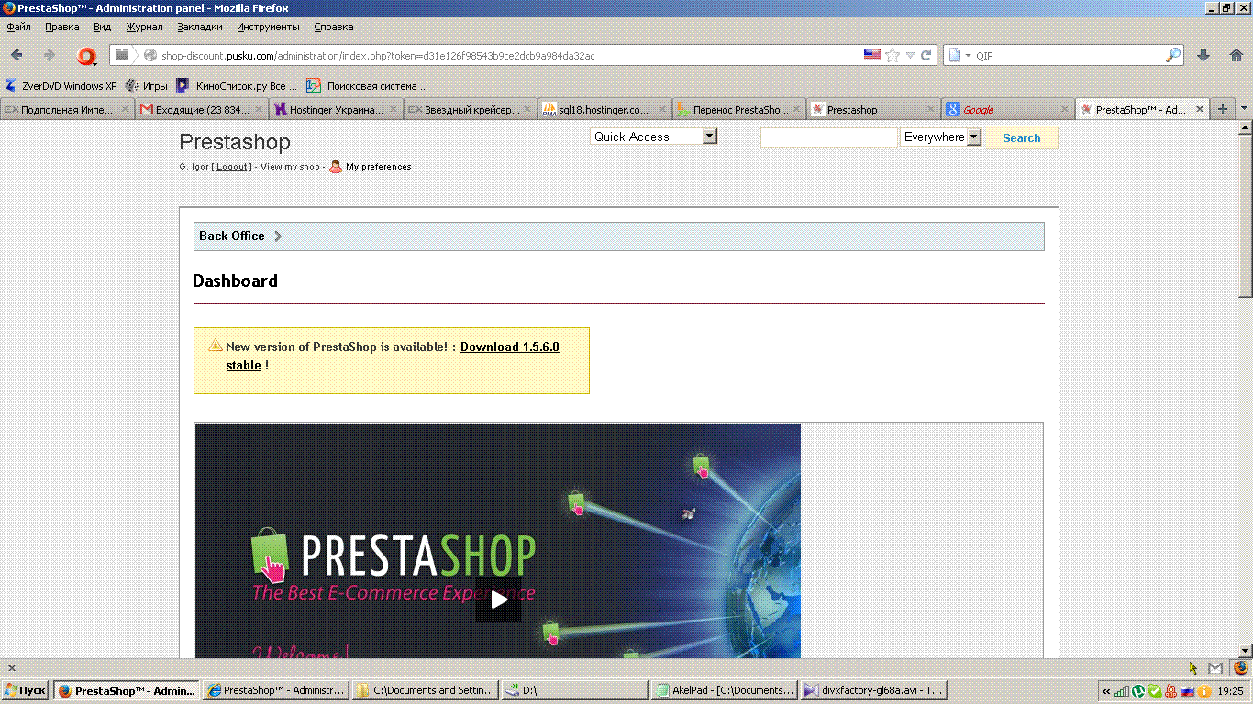Go to the browser Home page icon

click(x=1236, y=55)
